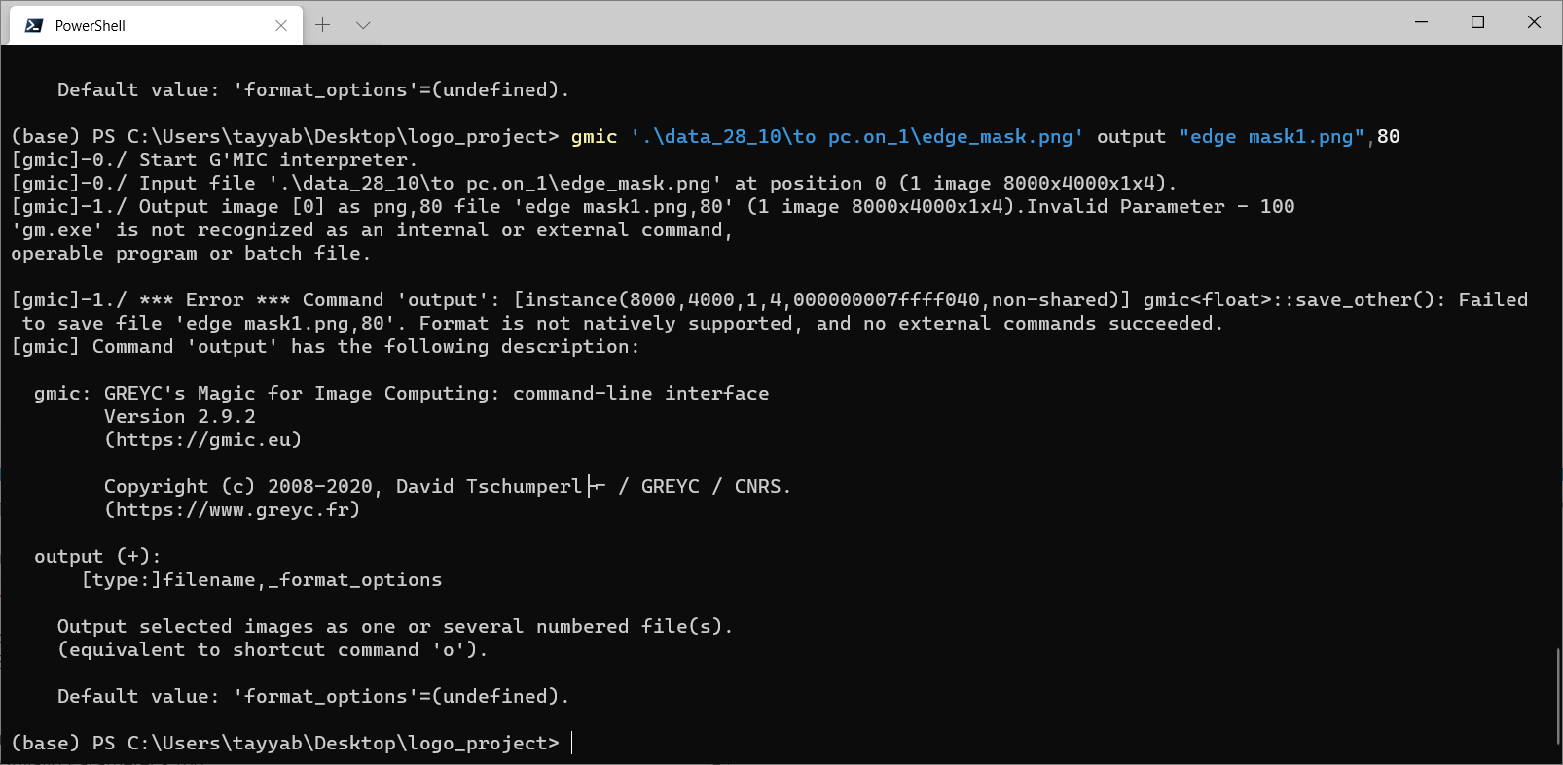The height and width of the screenshot is (765, 1563).
Task: Click the '*** Error ***' message text
Action: (x=214, y=299)
